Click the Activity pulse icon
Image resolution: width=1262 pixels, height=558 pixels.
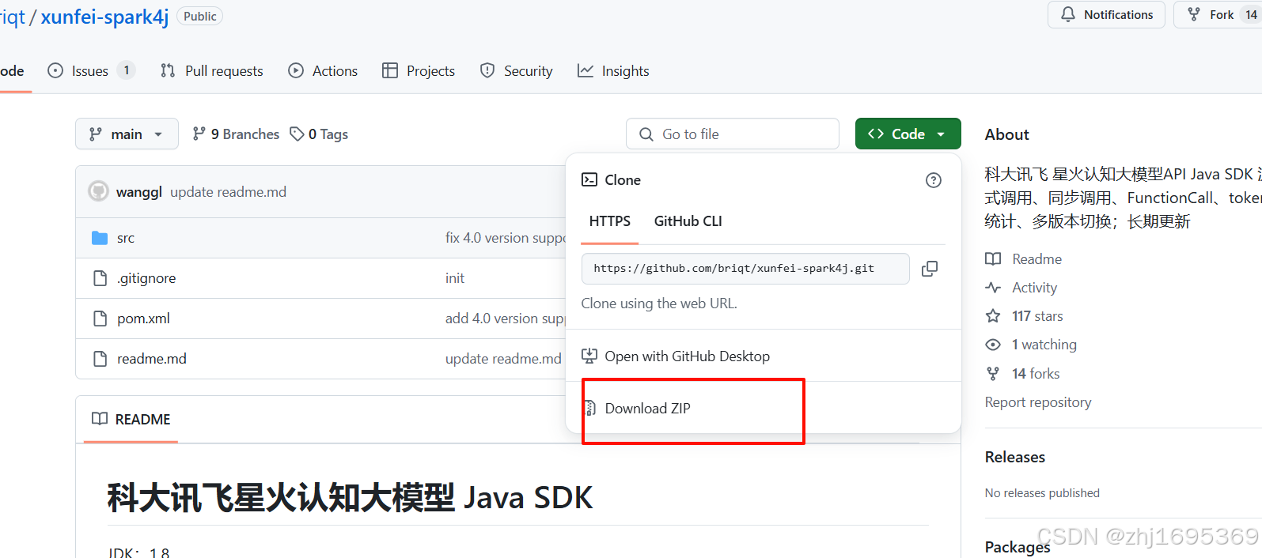tap(993, 288)
